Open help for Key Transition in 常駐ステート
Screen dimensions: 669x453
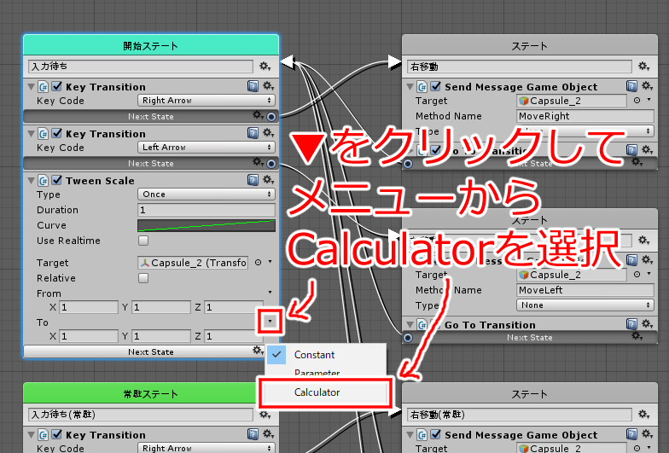(253, 435)
